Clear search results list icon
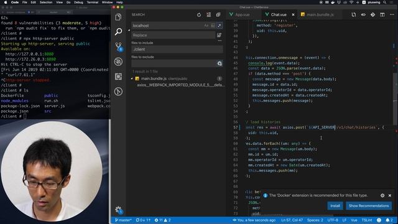The height and width of the screenshot is (224, 398). click(208, 15)
